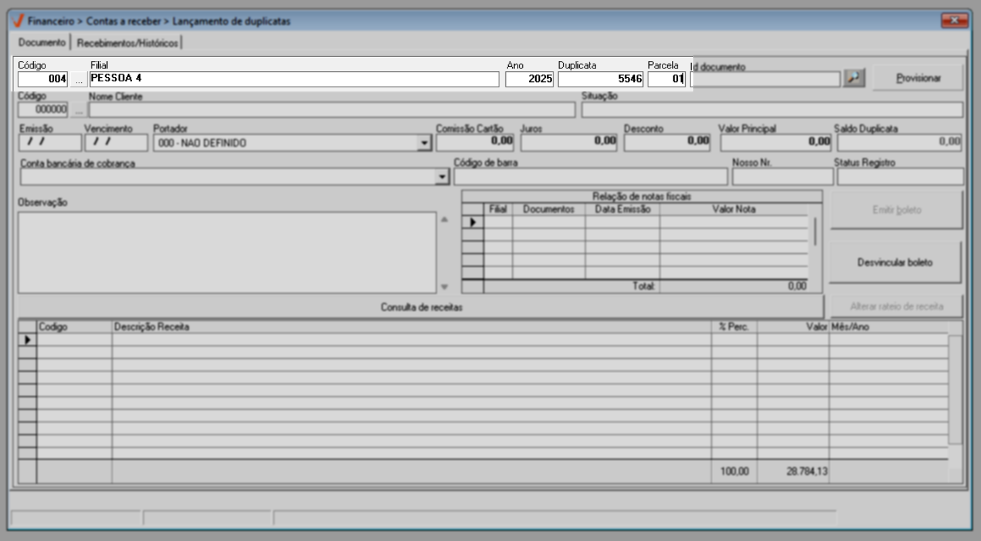Click the Vencimento date field
Screen dimensions: 981x541
[x=116, y=142]
